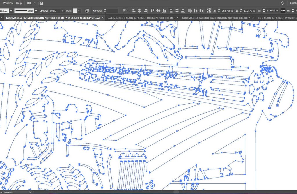The height and width of the screenshot is (194, 297).
Task: Click the horizontal align center icon
Action: (x=140, y=11)
